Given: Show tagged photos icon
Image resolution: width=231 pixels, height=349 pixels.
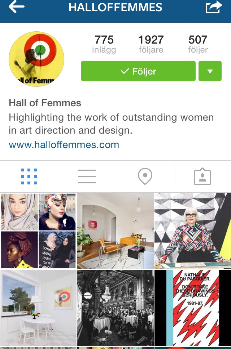Looking at the screenshot, I should point(202,176).
